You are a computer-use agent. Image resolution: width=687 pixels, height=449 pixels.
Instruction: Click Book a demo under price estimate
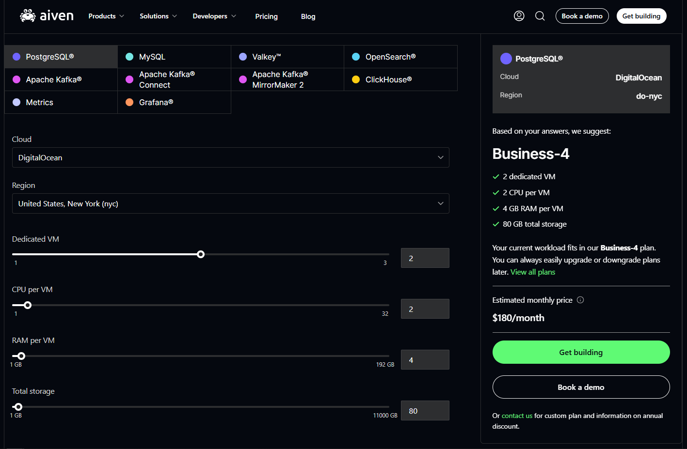(581, 387)
